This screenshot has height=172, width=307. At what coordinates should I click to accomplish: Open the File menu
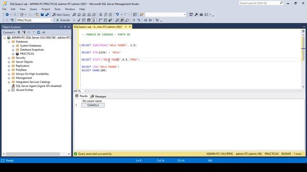point(4,9)
